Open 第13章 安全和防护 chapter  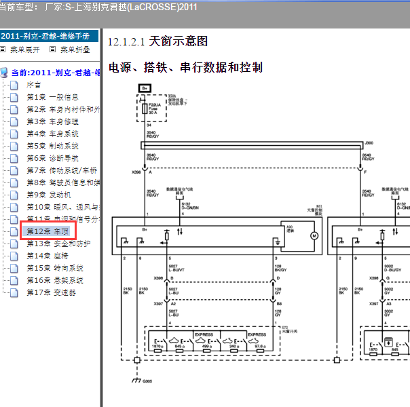click(x=58, y=244)
